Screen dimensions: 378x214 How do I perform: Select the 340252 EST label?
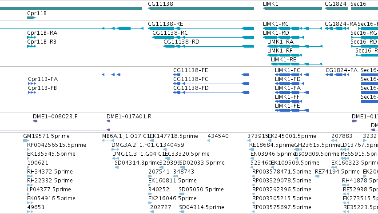[159, 190]
